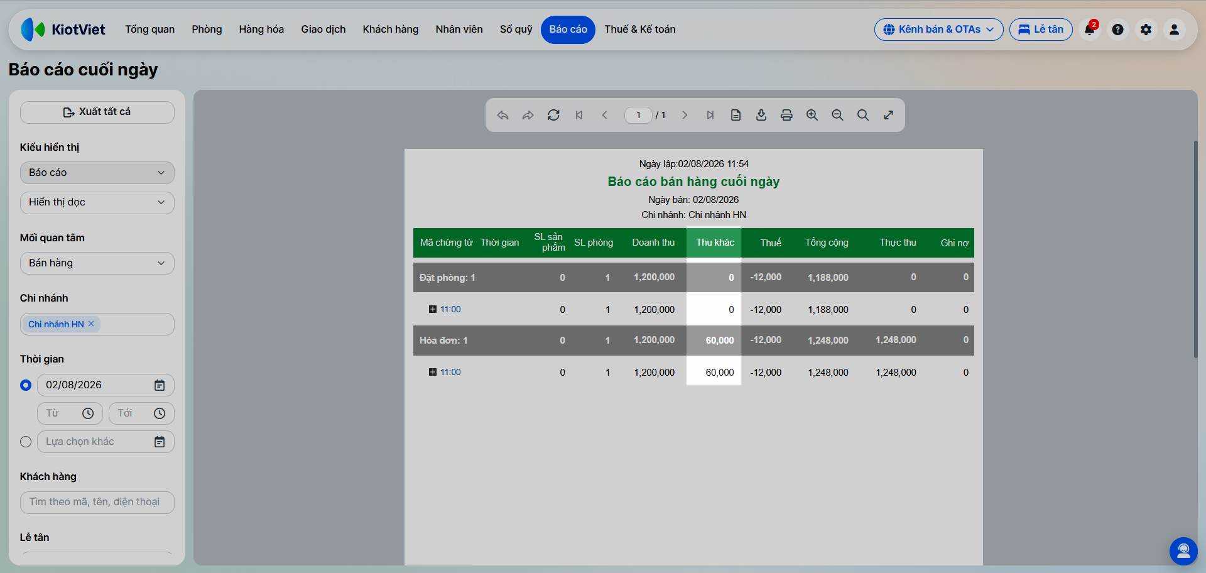Click SL phòng column header
Image resolution: width=1206 pixels, height=573 pixels.
(594, 243)
